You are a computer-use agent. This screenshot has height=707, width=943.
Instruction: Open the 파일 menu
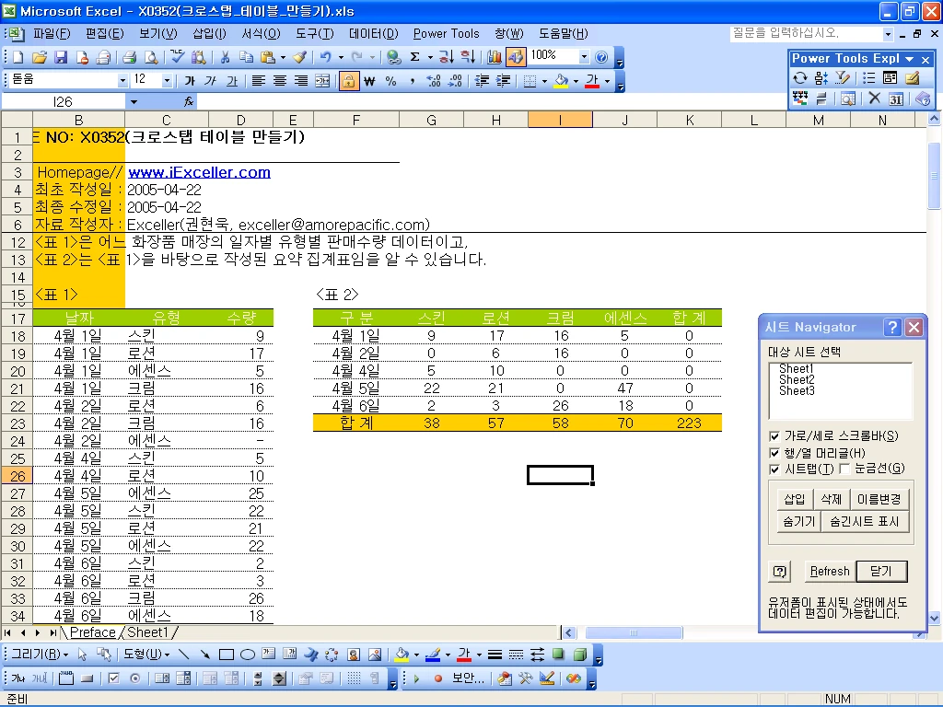coord(52,34)
